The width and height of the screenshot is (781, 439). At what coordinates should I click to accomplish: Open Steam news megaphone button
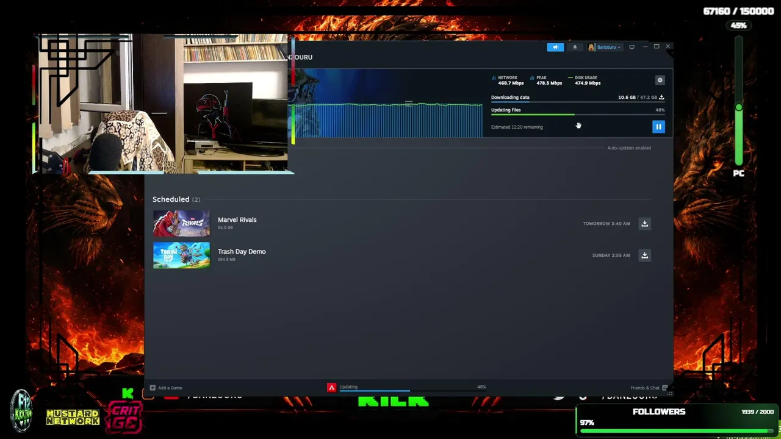(x=555, y=47)
